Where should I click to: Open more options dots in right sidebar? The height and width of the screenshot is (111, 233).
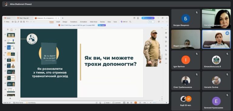pyautogui.click(x=166, y=63)
